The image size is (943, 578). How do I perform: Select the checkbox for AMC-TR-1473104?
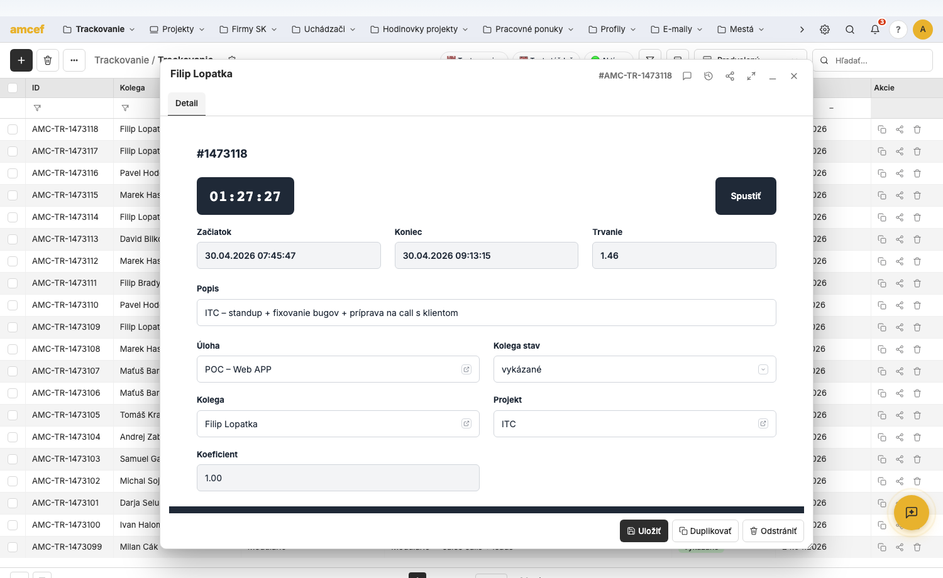coord(13,437)
